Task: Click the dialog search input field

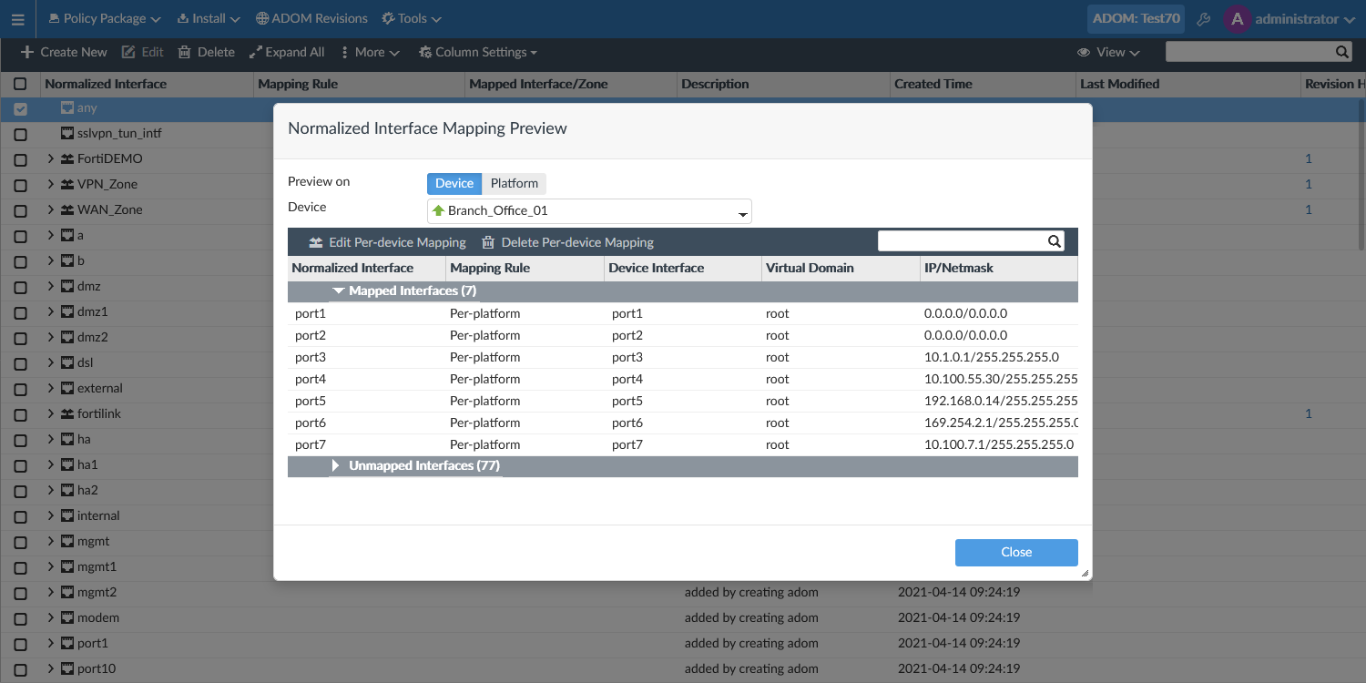Action: pyautogui.click(x=965, y=240)
